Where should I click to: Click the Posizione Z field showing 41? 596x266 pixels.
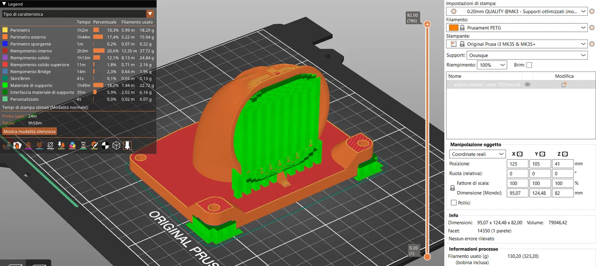point(563,164)
